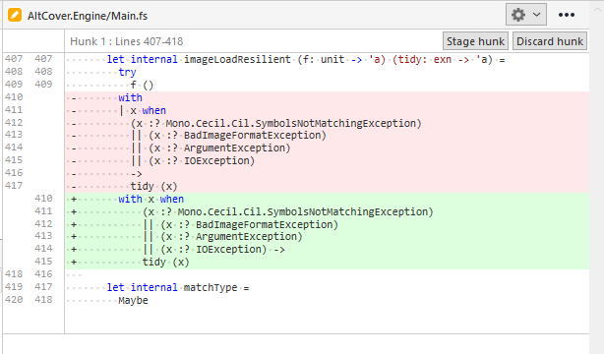
Task: Click the Hunk 1 : Lines 407-418 header
Action: 126,41
